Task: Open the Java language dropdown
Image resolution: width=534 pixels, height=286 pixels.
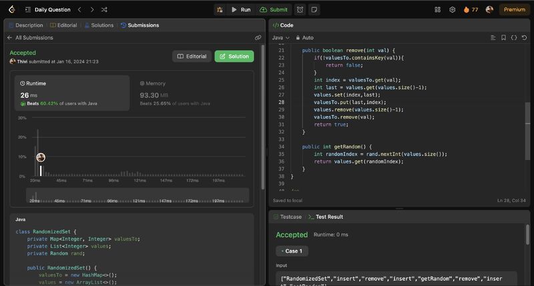Action: pos(280,37)
